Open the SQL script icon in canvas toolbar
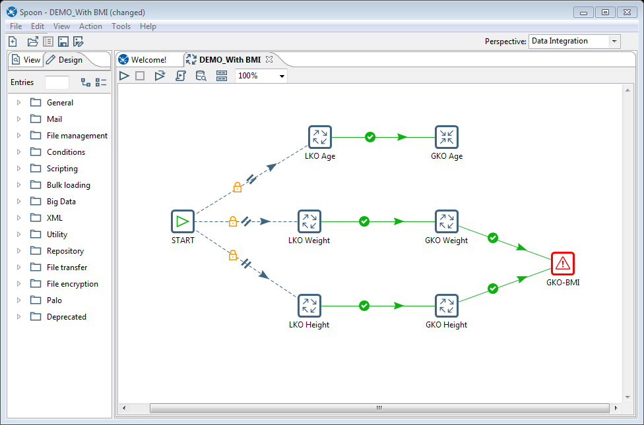 (181, 76)
